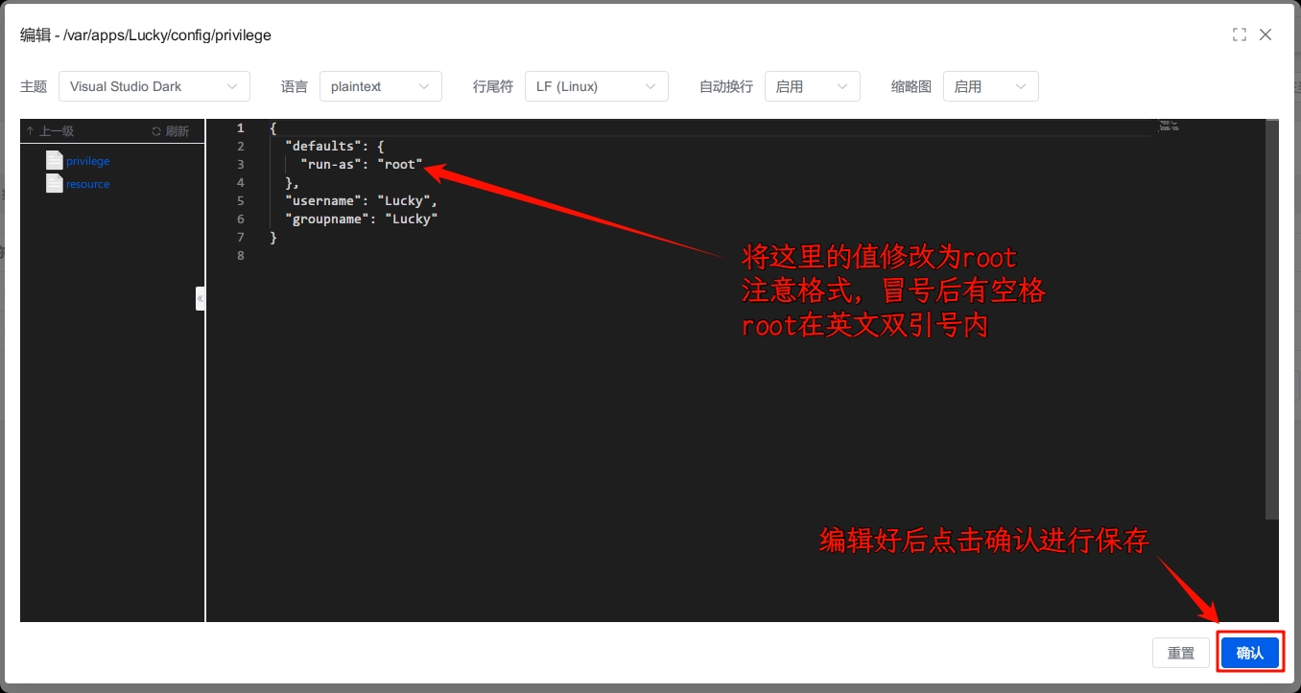1301x693 pixels.
Task: Go up one level with 上一级
Action: (50, 131)
